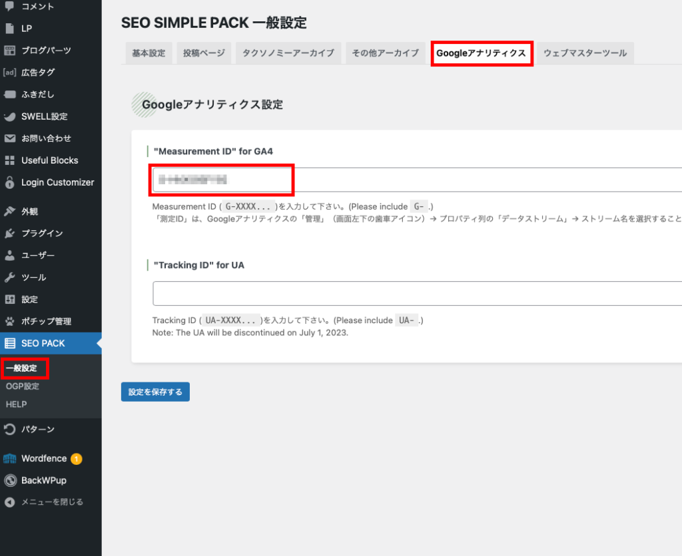Click the SWELL設定 wave icon
The height and width of the screenshot is (556, 682).
pyautogui.click(x=9, y=116)
